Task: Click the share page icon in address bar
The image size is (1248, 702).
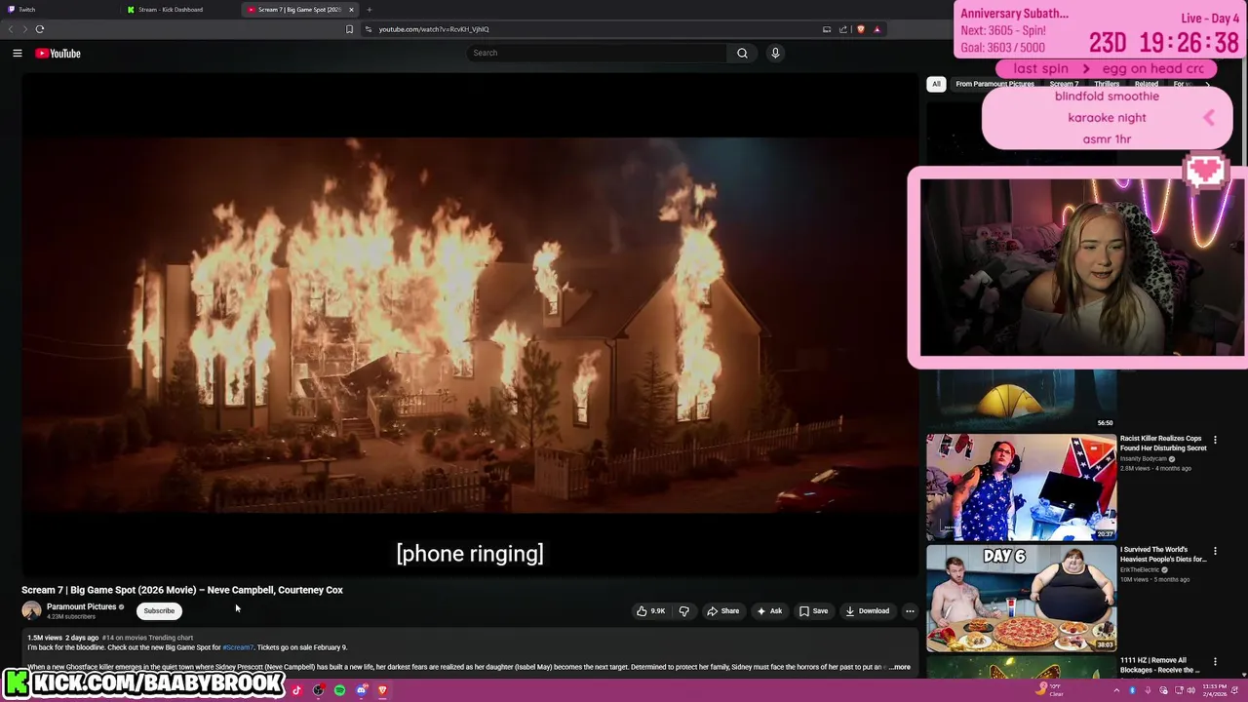Action: click(x=843, y=29)
